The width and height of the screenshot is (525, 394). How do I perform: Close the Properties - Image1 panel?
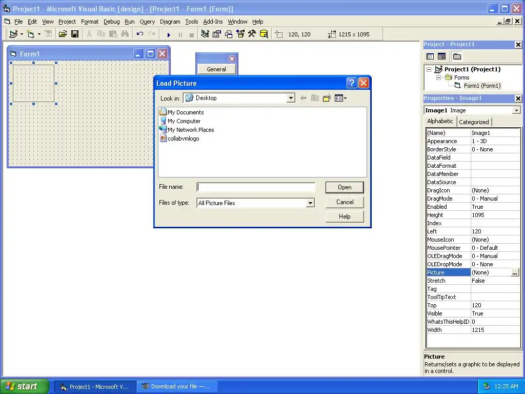point(518,98)
